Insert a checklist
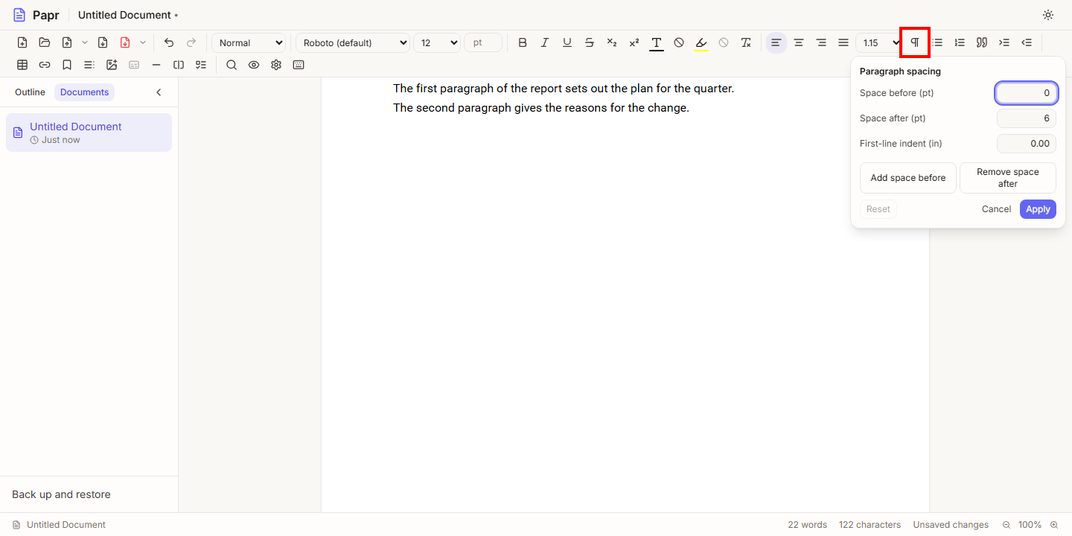This screenshot has width=1072, height=536. 201,65
